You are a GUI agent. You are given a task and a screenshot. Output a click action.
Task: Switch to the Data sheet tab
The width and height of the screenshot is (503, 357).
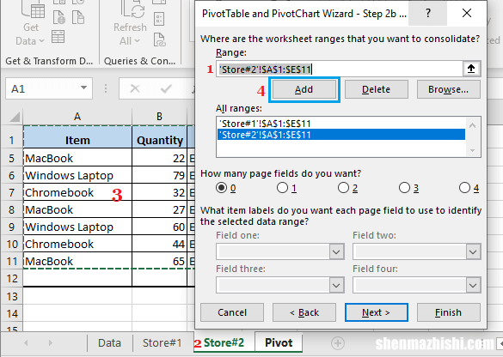pos(109,343)
